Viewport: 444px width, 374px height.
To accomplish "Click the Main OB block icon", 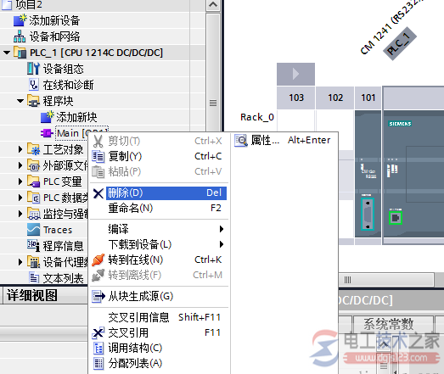I will pyautogui.click(x=47, y=133).
